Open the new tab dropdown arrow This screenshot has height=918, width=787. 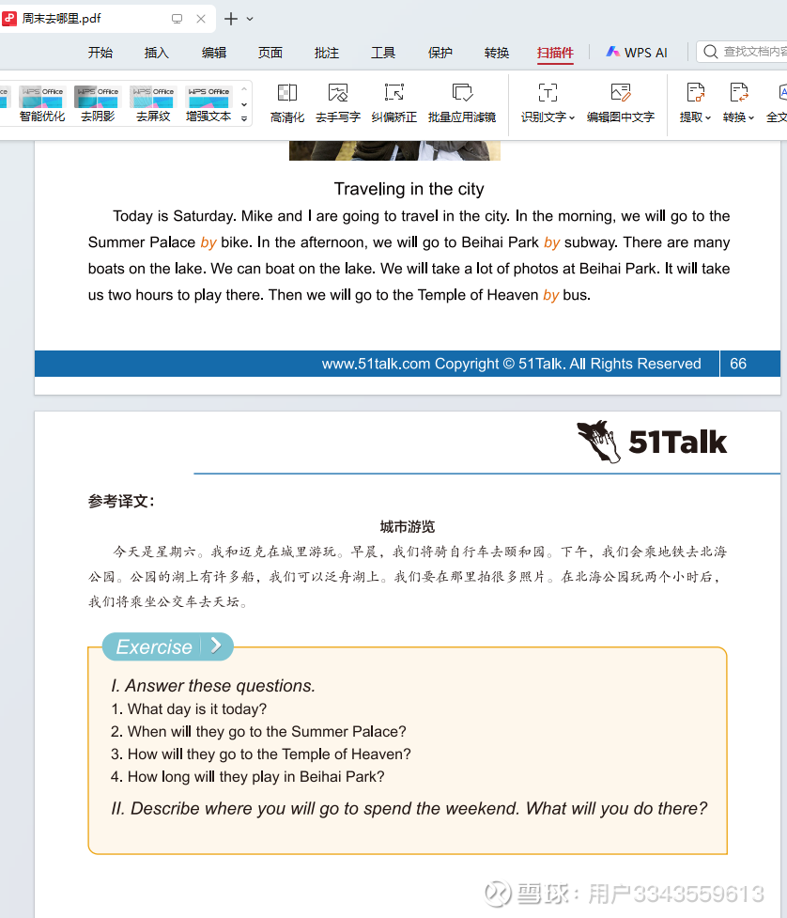point(250,19)
